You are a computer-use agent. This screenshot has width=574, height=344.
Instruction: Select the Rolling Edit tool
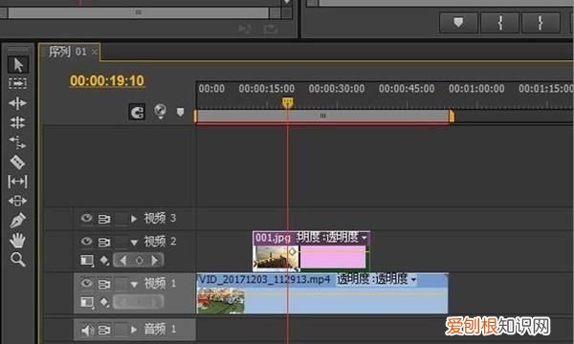tap(17, 122)
